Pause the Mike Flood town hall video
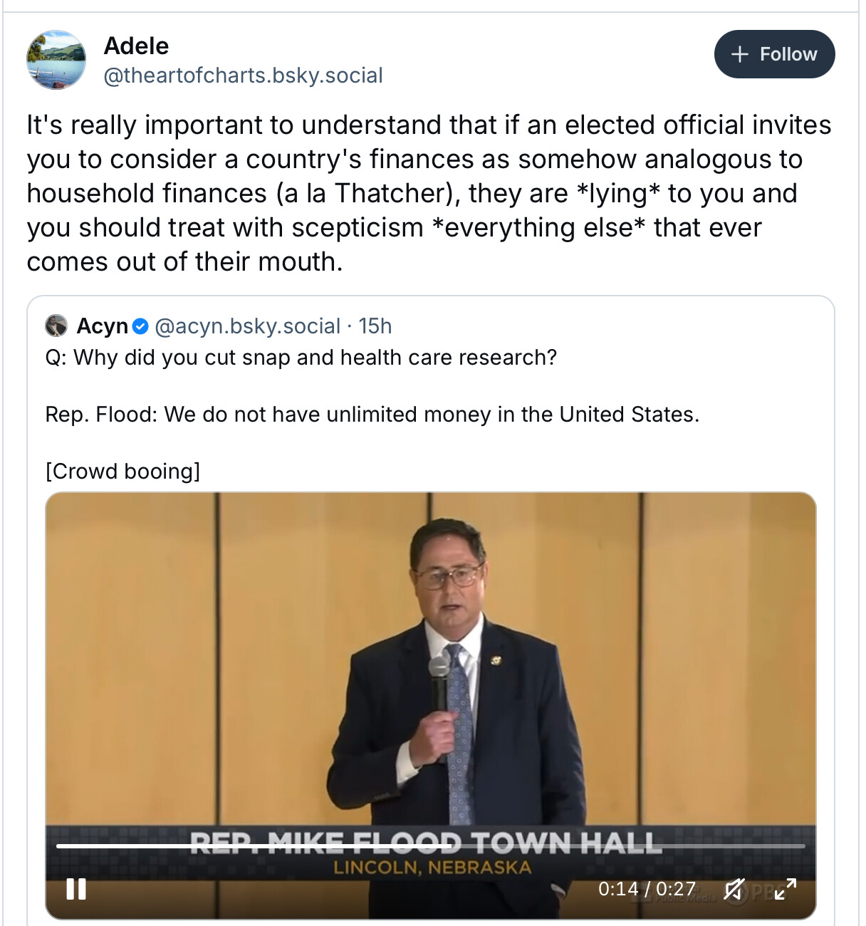The height and width of the screenshot is (926, 866). coord(76,889)
